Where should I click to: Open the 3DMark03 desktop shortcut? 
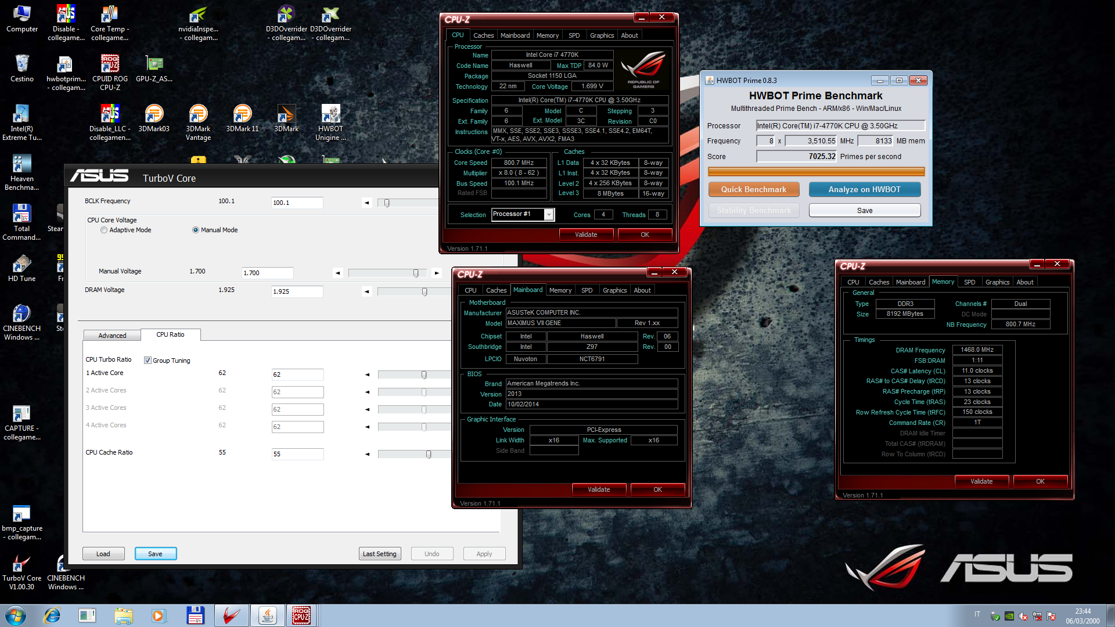click(x=154, y=118)
